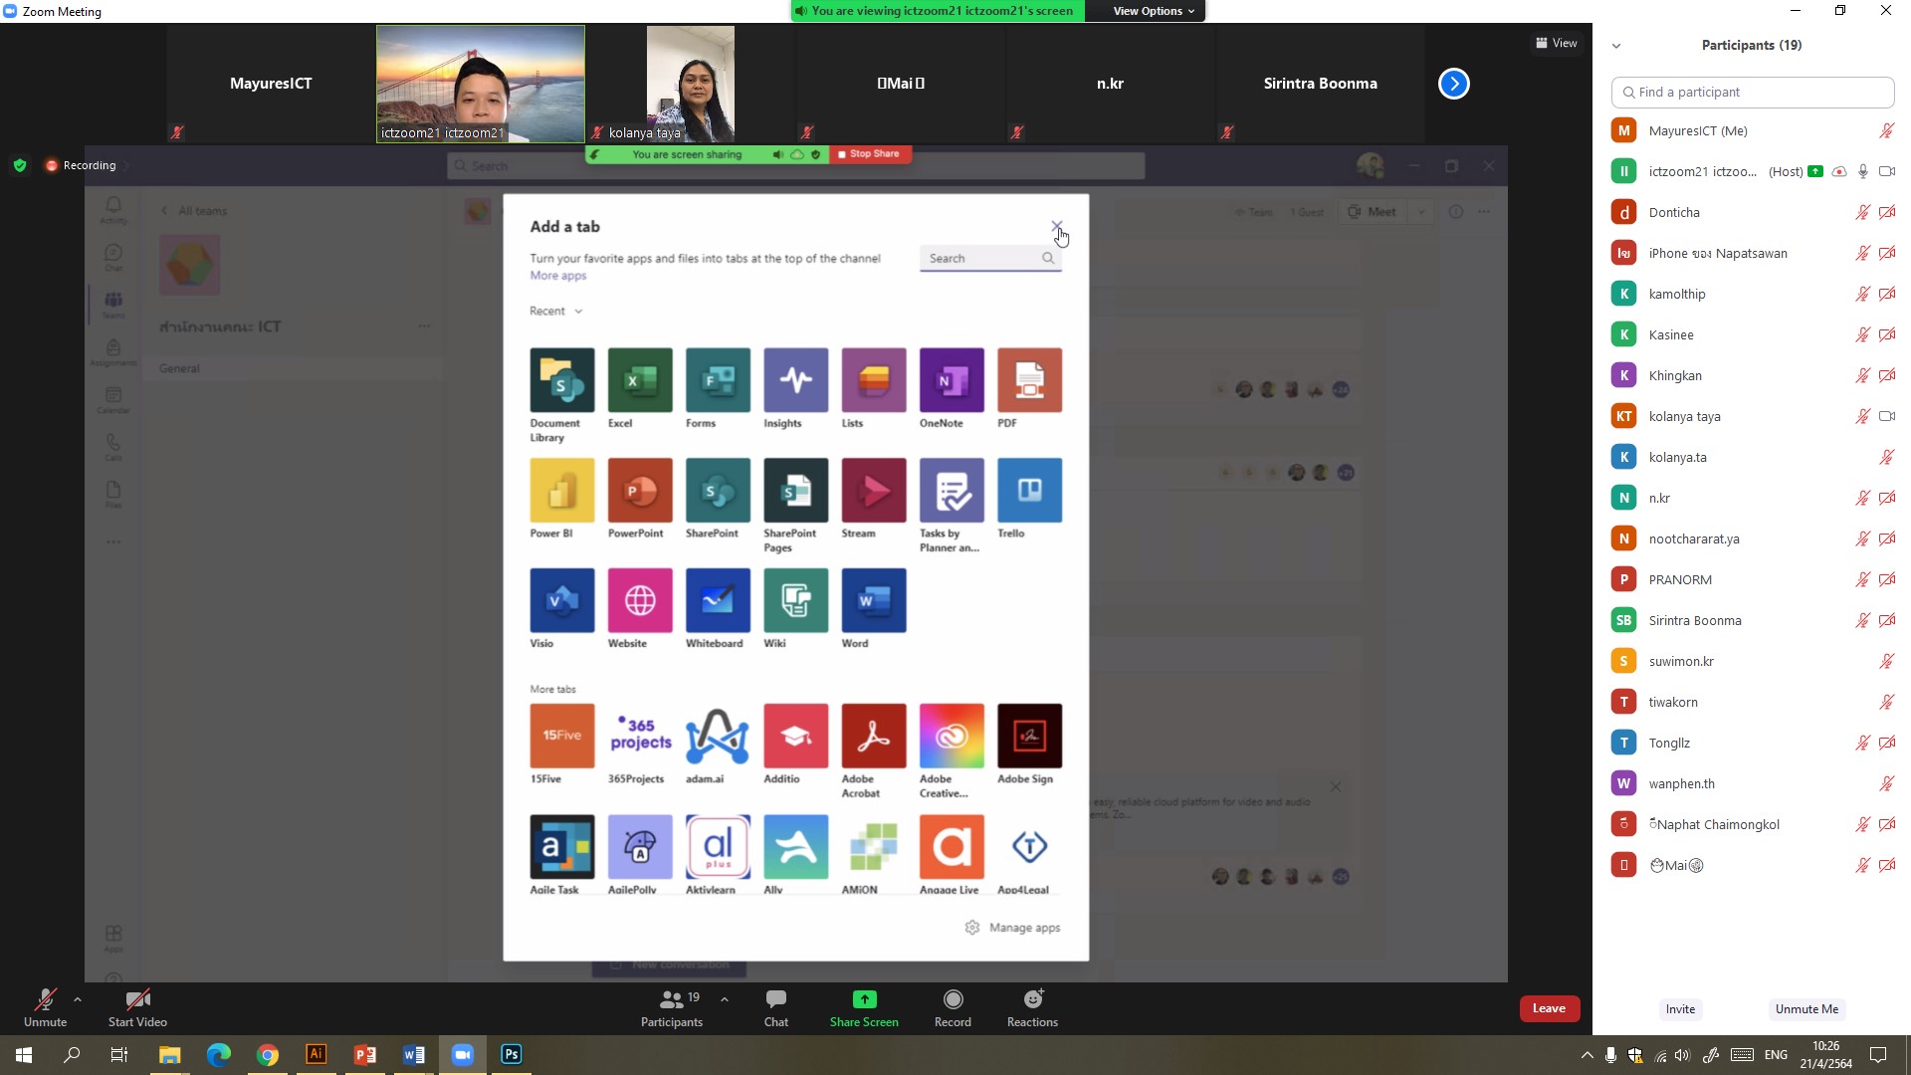The width and height of the screenshot is (1911, 1075).
Task: Add the Power BI tab app
Action: tap(562, 491)
